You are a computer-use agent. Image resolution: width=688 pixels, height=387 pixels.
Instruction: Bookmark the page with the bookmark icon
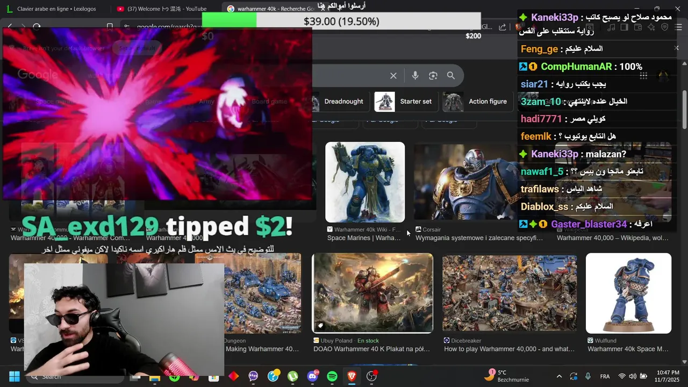110,27
